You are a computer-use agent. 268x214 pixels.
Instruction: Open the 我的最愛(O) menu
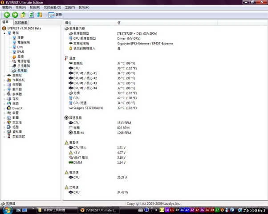point(53,8)
